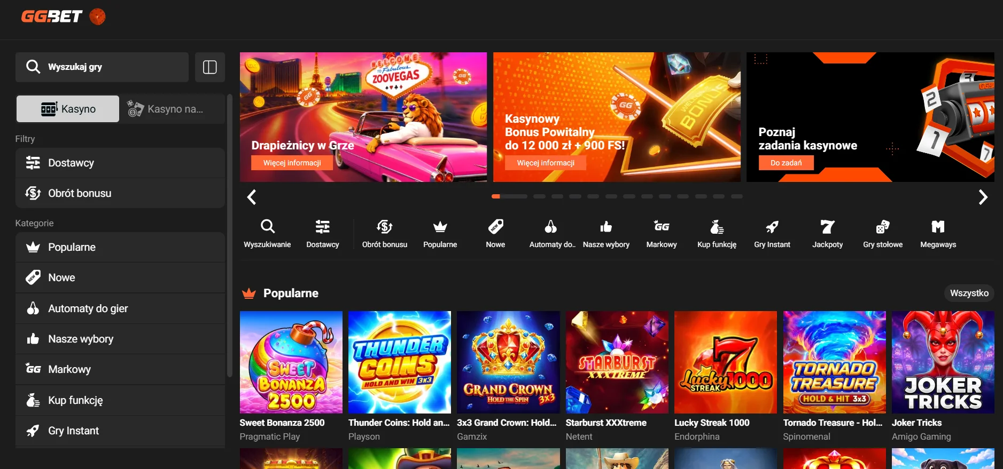
Task: Choose Markowy category in sidebar
Action: (120, 369)
